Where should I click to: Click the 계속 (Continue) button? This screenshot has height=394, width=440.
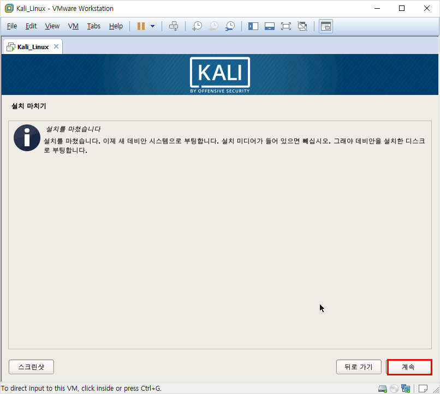409,367
